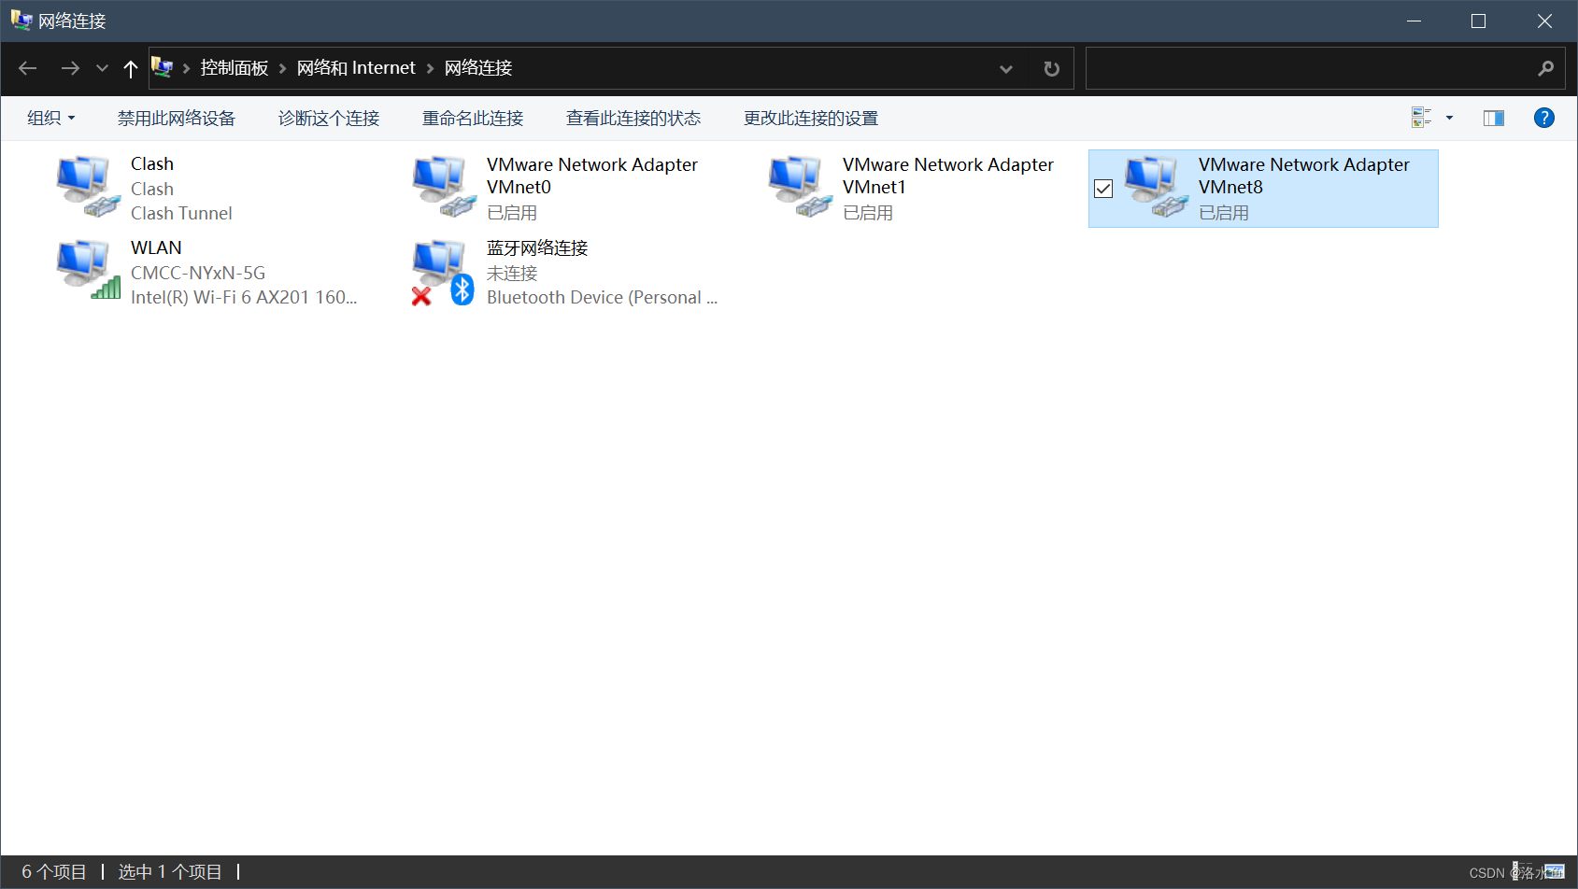Click 'VMware Network Adapter VMnet8' name

point(1304,176)
